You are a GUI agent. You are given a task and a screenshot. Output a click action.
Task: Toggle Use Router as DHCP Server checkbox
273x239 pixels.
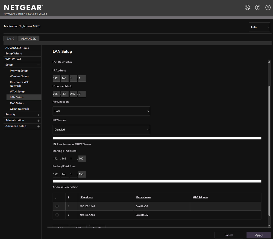[x=55, y=144]
